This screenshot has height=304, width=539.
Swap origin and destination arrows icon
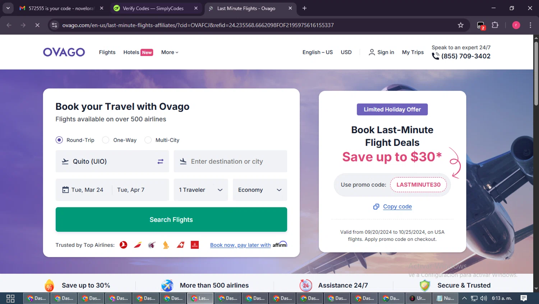coord(160,162)
